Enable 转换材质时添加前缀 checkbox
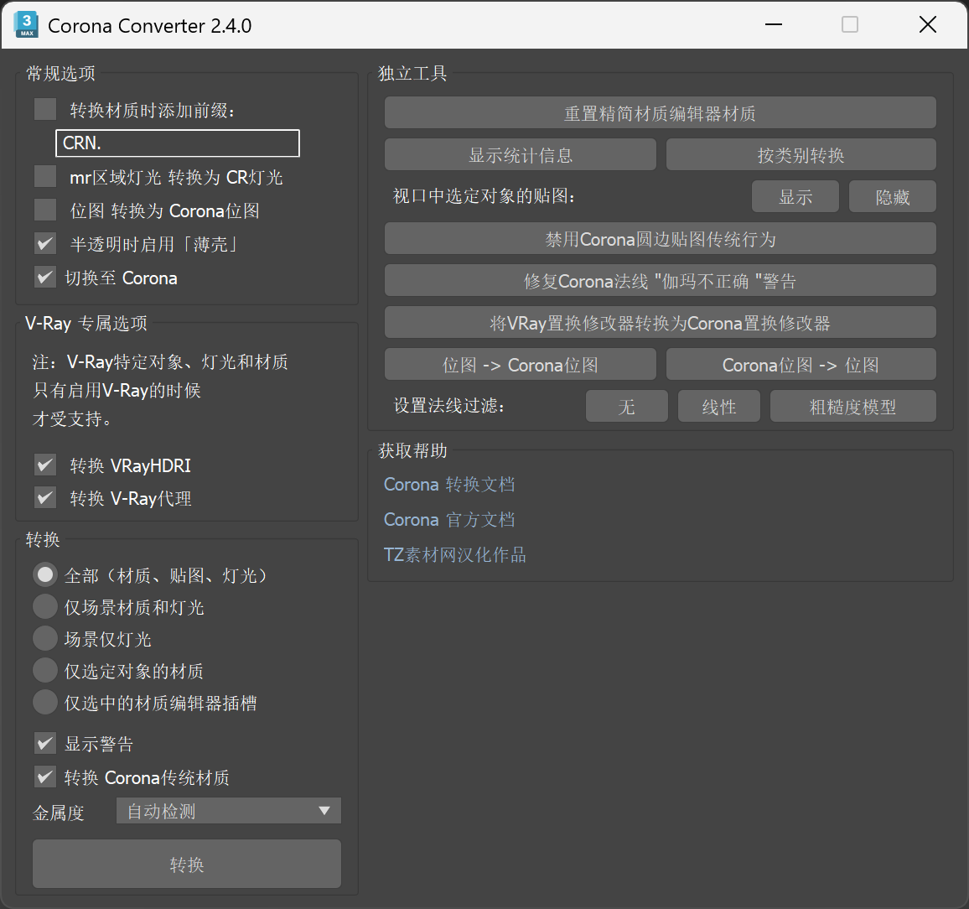The image size is (969, 909). pos(45,110)
